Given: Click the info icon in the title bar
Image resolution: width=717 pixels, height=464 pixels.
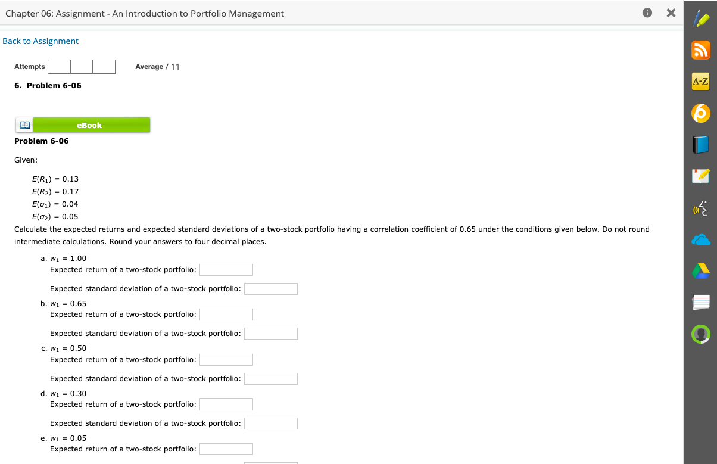Looking at the screenshot, I should [x=647, y=13].
